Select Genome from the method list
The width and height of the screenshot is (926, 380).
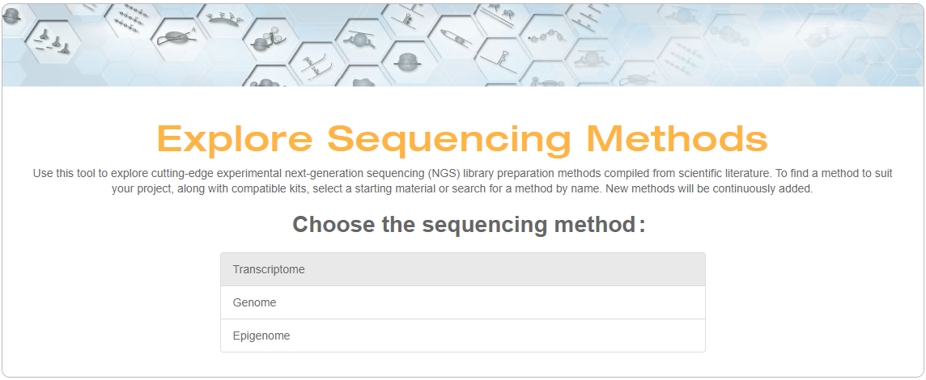pos(462,302)
